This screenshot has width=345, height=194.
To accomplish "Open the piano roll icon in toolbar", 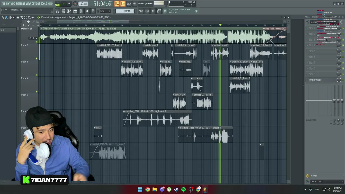I will pyautogui.click(x=69, y=11).
